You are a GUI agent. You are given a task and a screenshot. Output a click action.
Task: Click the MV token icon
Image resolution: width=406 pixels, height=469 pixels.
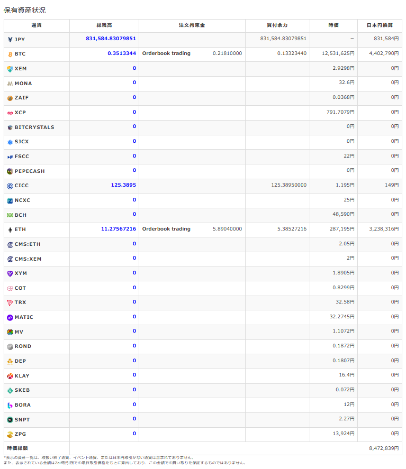tap(10, 332)
